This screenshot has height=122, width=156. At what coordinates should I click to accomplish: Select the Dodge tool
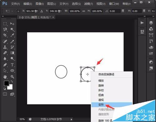tap(12, 59)
